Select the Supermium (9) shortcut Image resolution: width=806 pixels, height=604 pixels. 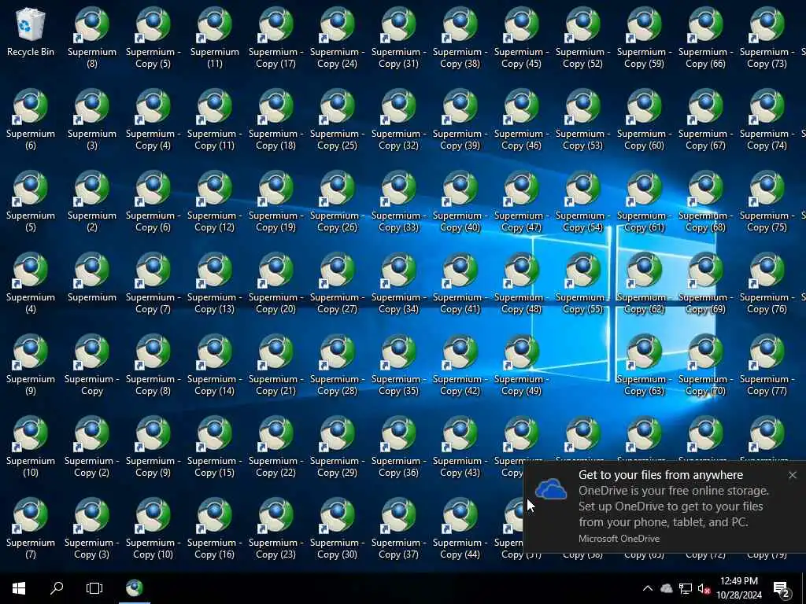31,365
